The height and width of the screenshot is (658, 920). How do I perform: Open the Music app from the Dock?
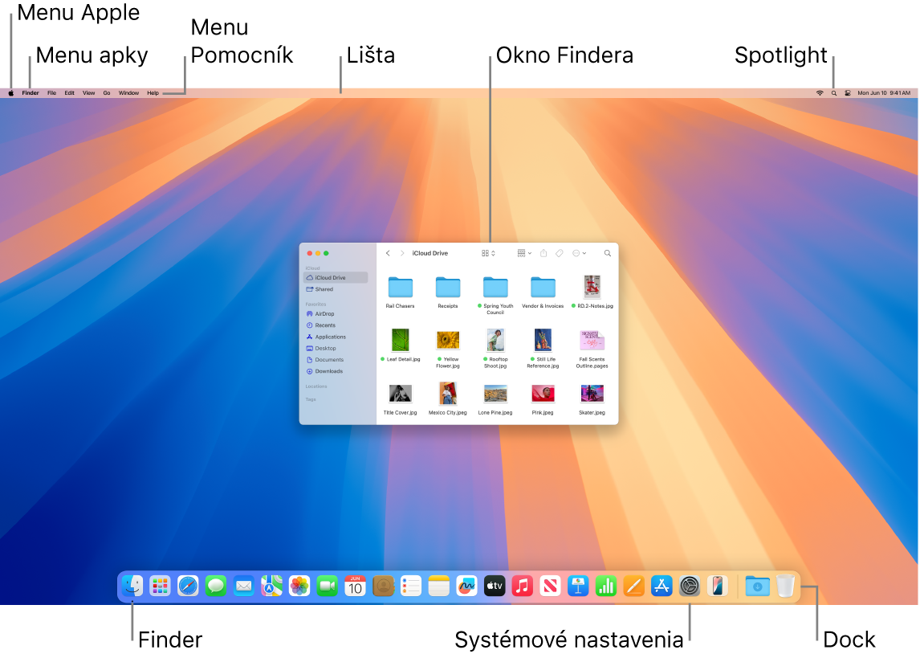523,586
